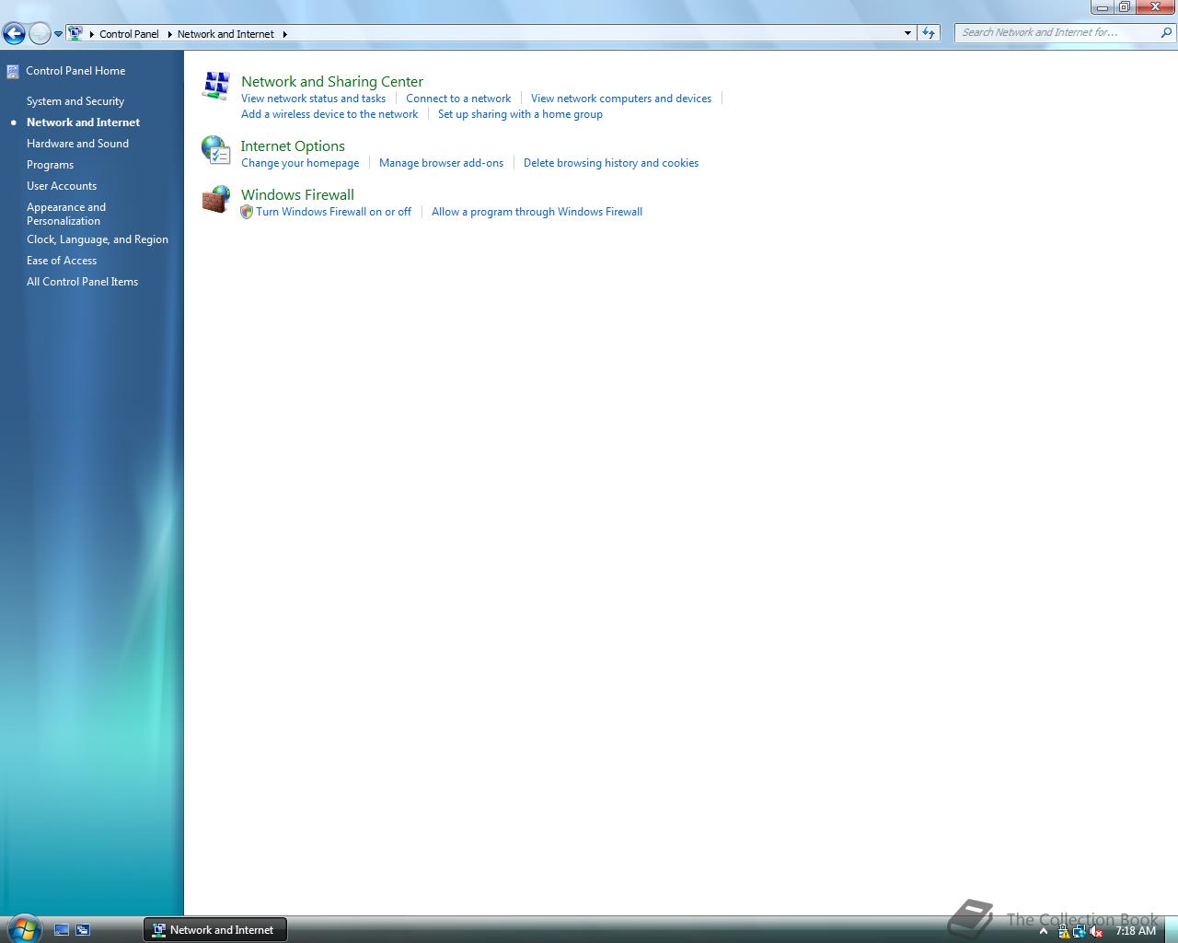Click the network globe tray icon
This screenshot has height=943, width=1178.
[1080, 931]
